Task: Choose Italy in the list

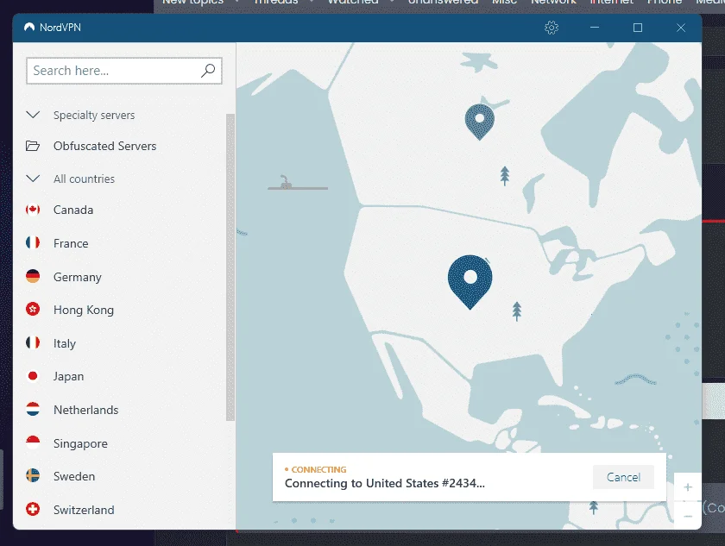Action: tap(64, 343)
